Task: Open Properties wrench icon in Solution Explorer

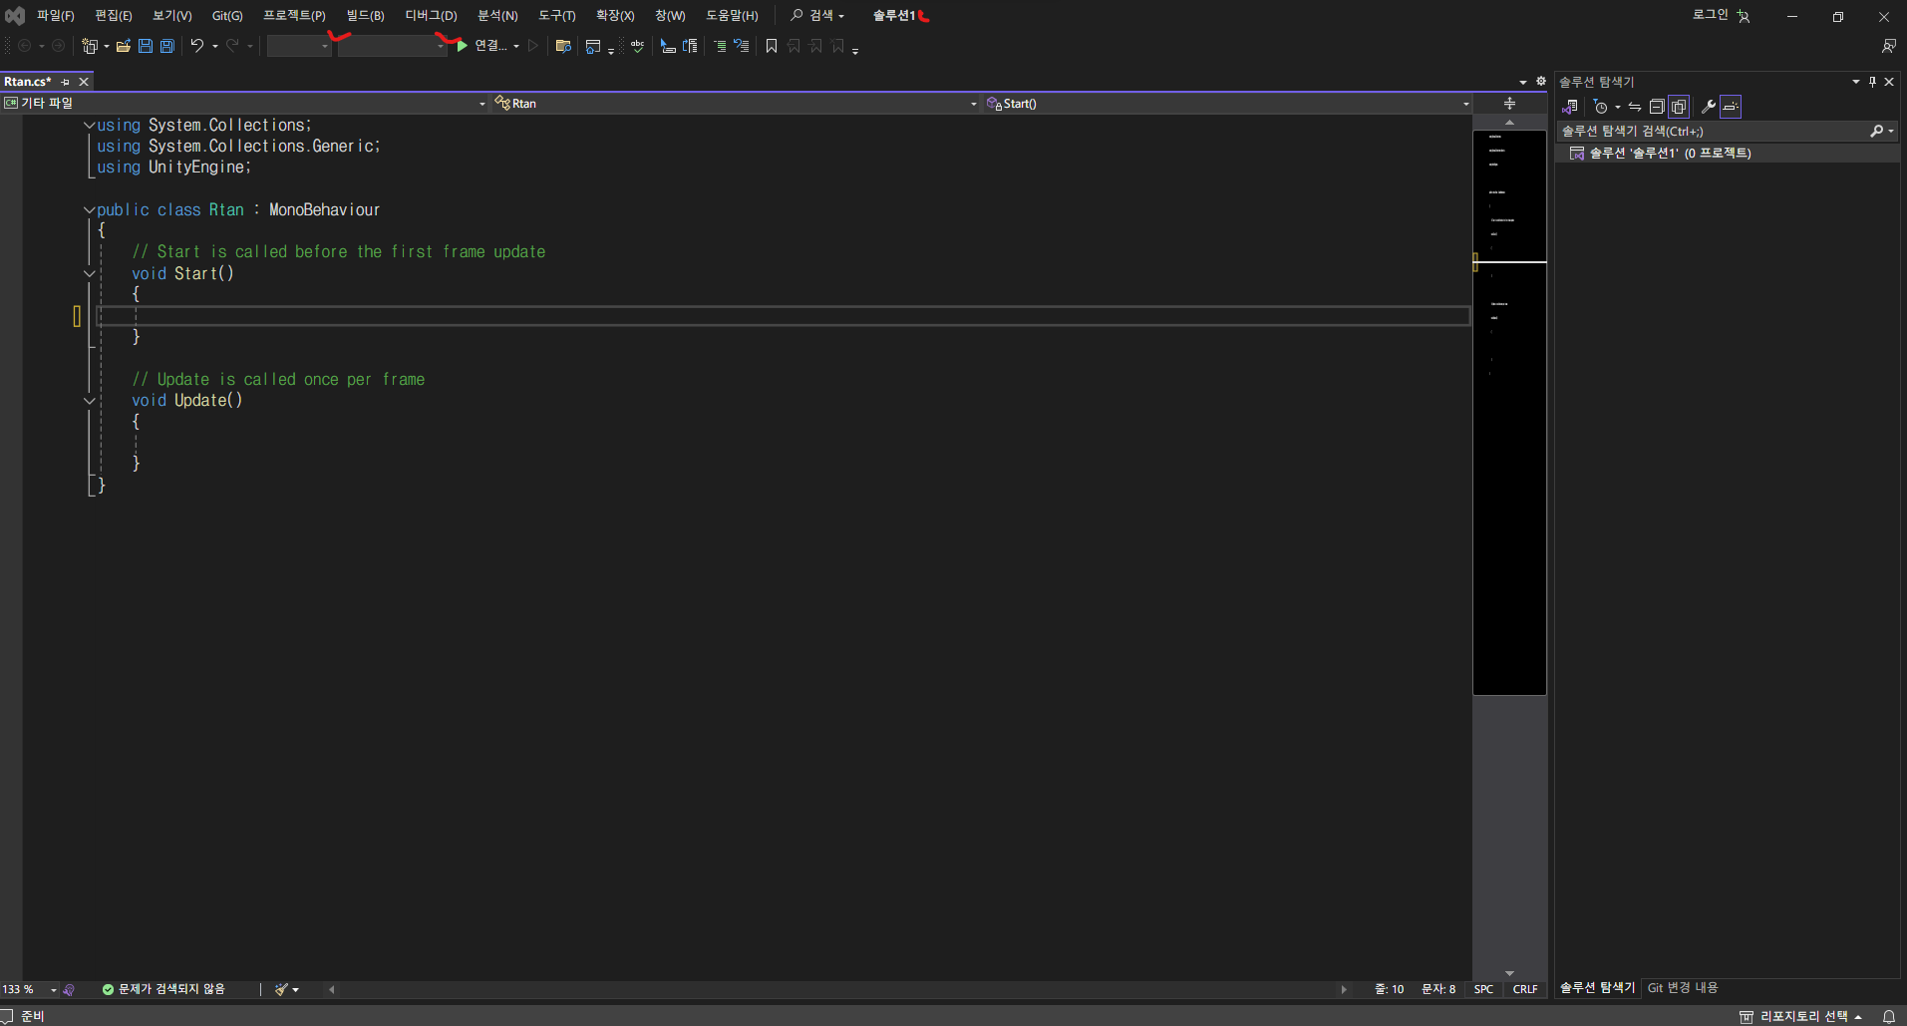Action: click(1709, 107)
